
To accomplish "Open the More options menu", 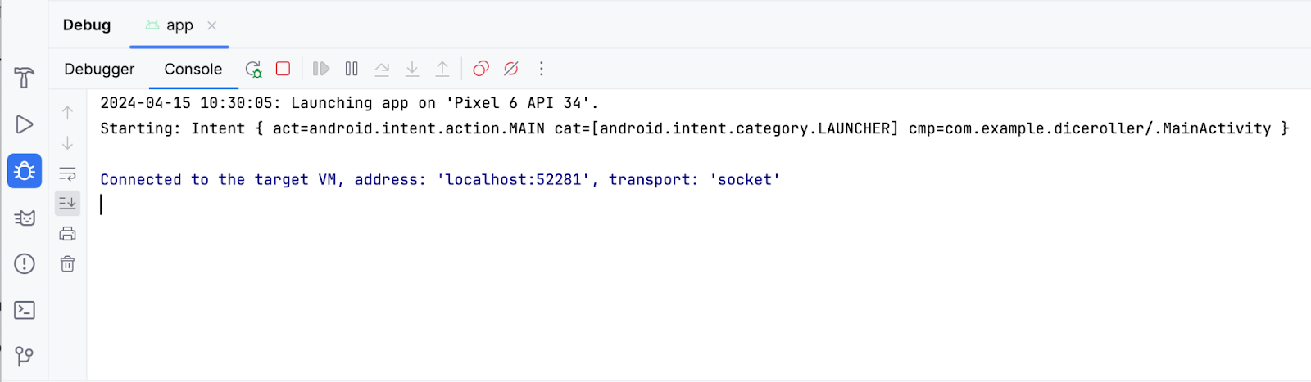I will pyautogui.click(x=541, y=69).
